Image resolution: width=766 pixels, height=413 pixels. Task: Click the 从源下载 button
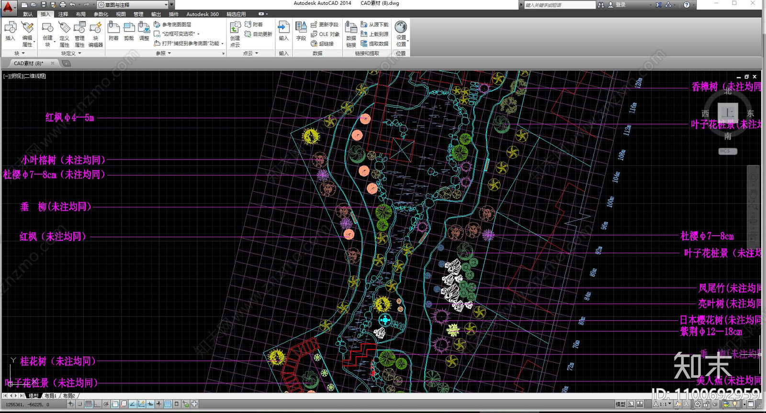(x=374, y=24)
